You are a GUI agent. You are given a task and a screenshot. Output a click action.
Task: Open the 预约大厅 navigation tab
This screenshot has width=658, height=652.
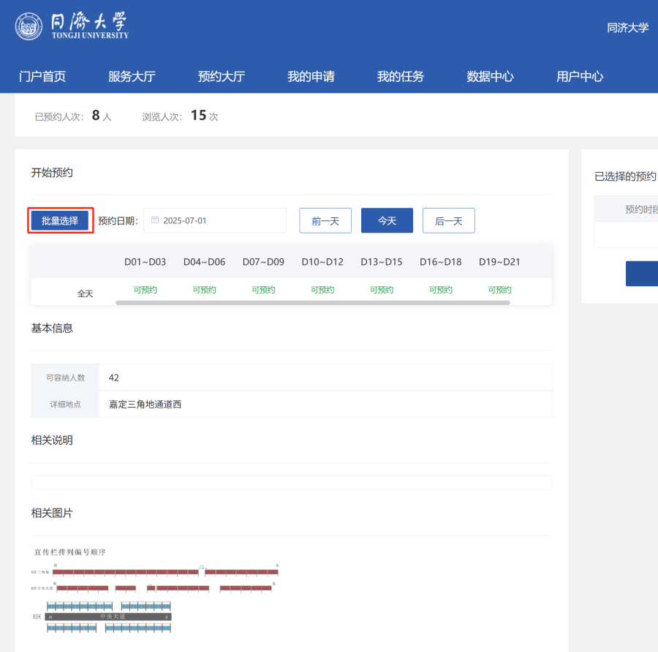click(x=222, y=76)
